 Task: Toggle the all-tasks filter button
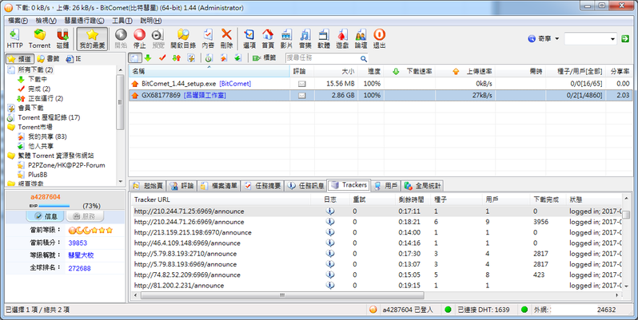(x=135, y=58)
